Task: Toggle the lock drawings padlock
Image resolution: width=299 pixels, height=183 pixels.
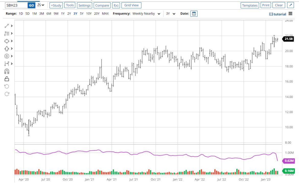Action: 7,79
